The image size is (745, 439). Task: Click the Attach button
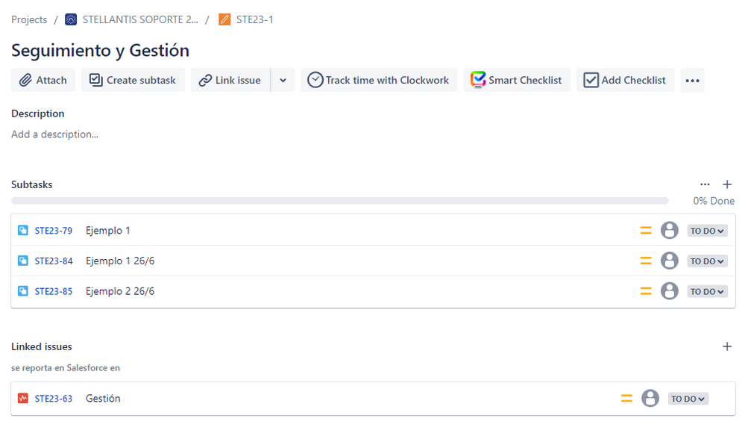click(x=43, y=80)
